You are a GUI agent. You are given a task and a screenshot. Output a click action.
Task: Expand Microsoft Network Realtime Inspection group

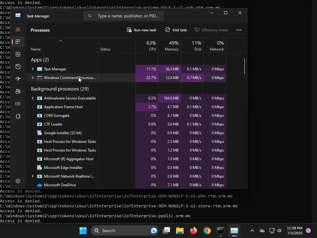(33, 176)
